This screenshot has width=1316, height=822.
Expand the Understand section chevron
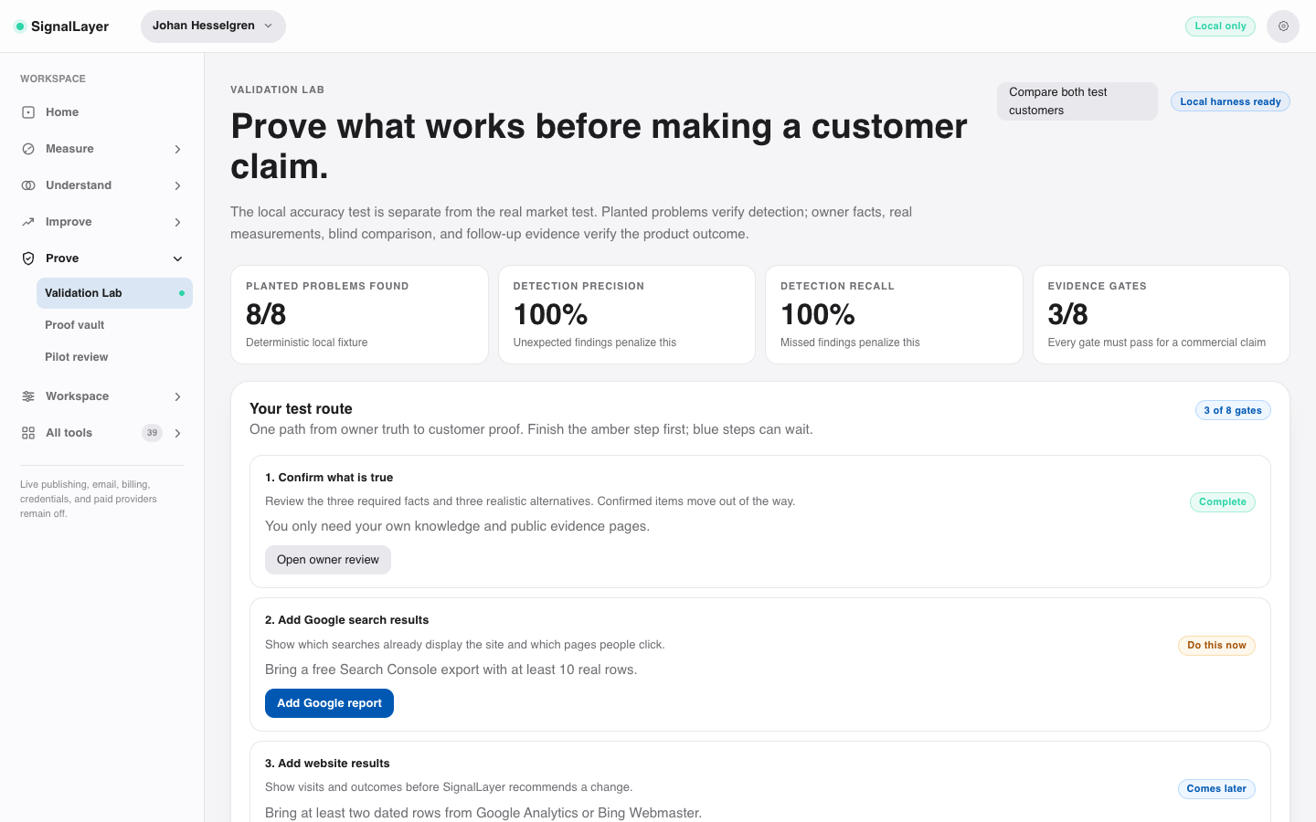[x=177, y=185]
